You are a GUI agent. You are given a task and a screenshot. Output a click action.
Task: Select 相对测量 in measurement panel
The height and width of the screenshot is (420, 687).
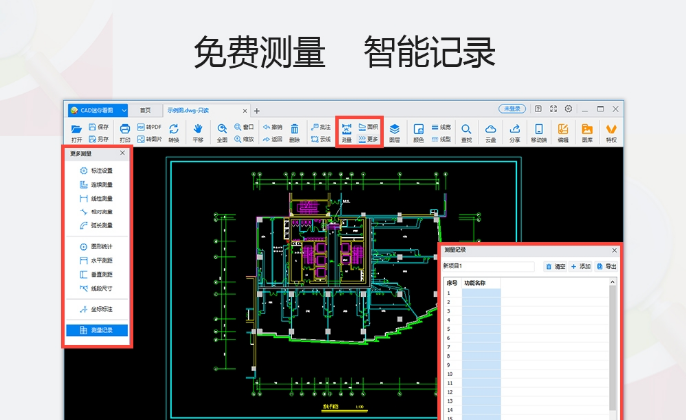(97, 211)
